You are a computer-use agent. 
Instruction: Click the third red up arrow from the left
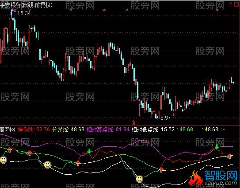(x=78, y=163)
